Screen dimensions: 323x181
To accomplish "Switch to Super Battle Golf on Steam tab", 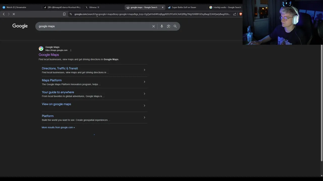I will click(x=184, y=7).
